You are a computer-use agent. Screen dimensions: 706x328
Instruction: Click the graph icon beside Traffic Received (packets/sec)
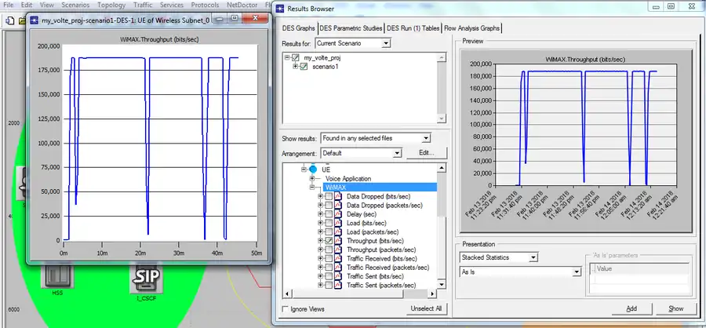(x=338, y=268)
